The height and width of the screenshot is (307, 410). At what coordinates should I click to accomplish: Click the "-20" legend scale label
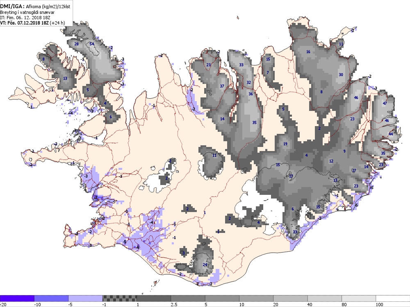click(3, 305)
